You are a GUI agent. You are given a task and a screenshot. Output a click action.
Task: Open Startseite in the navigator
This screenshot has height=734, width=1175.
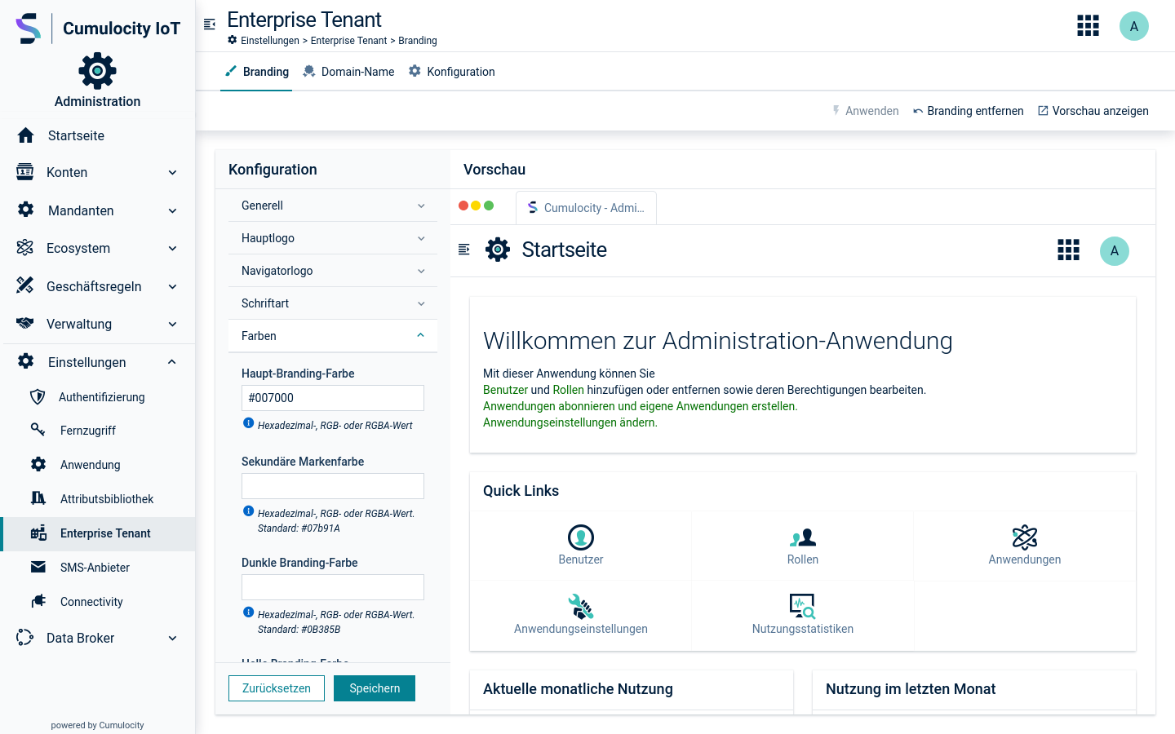[x=97, y=135]
